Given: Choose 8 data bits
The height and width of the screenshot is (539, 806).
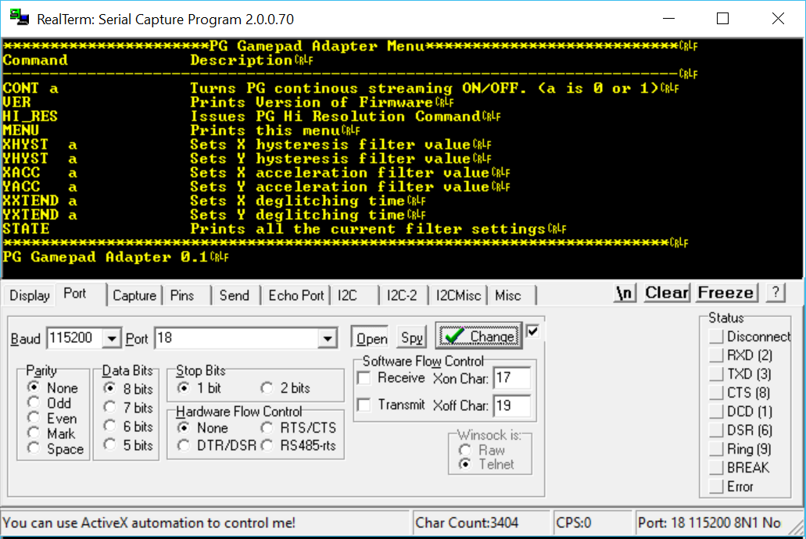Looking at the screenshot, I should pyautogui.click(x=128, y=388).
